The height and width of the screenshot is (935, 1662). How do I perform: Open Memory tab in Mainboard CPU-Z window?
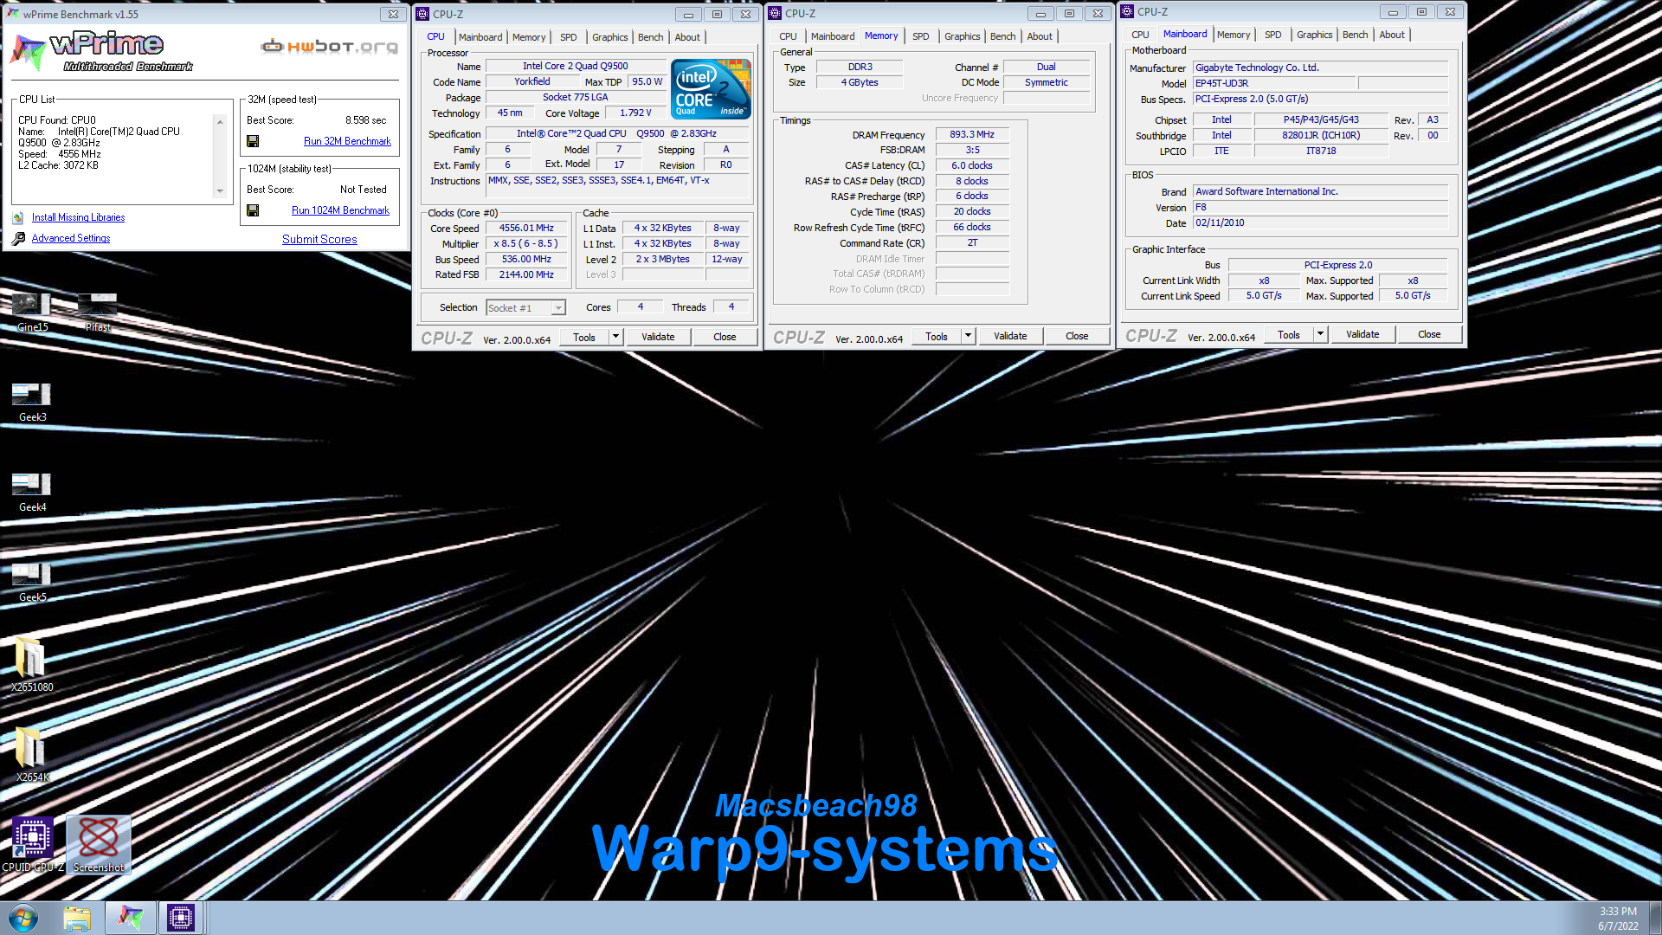click(x=1233, y=35)
